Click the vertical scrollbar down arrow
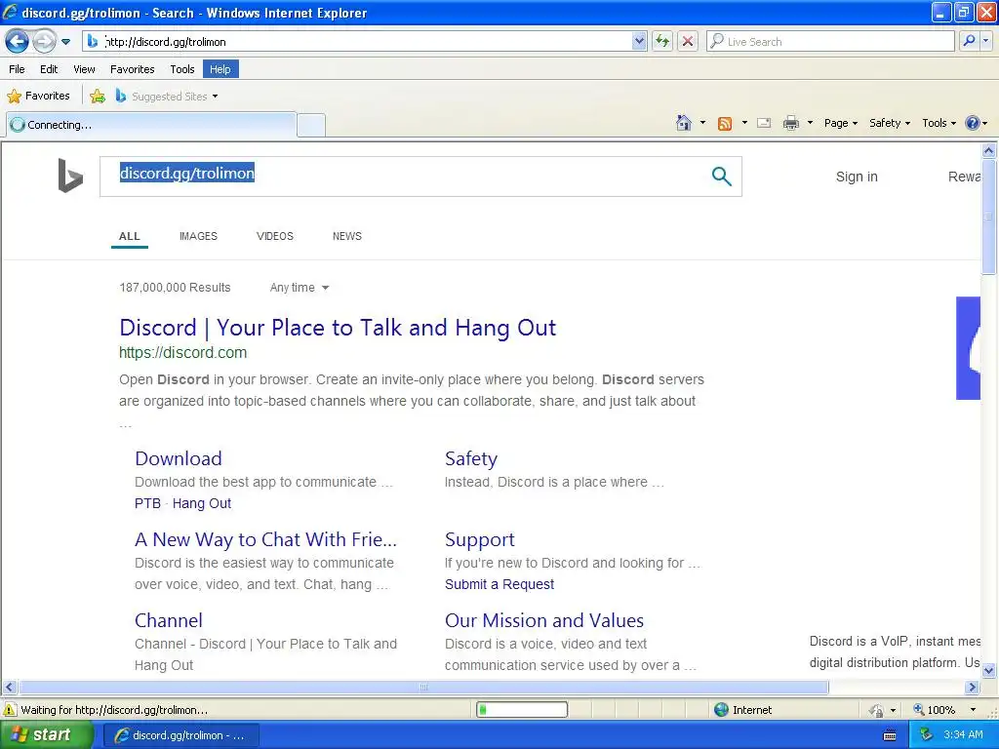 [x=989, y=670]
